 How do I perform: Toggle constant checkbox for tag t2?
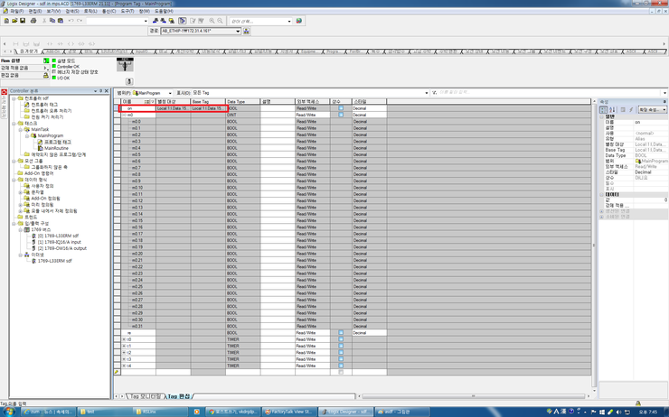pos(341,353)
